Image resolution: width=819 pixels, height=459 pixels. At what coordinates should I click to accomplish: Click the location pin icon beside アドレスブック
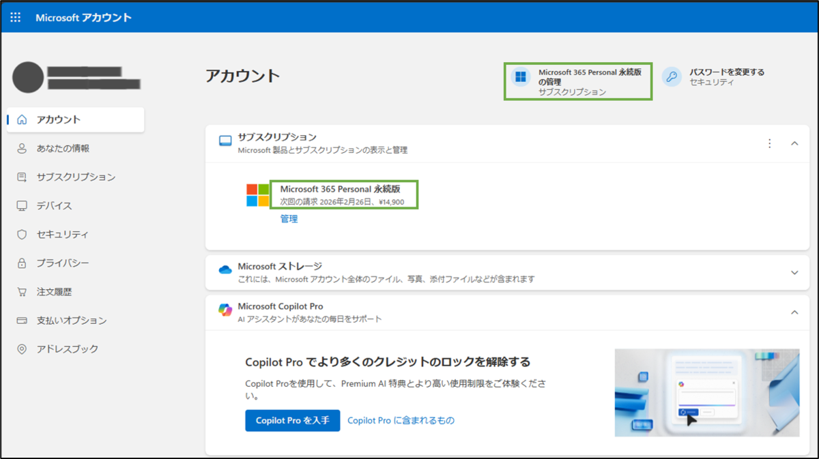click(22, 349)
